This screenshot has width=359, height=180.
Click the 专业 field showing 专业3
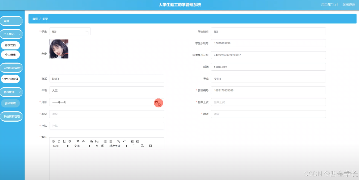268,78
